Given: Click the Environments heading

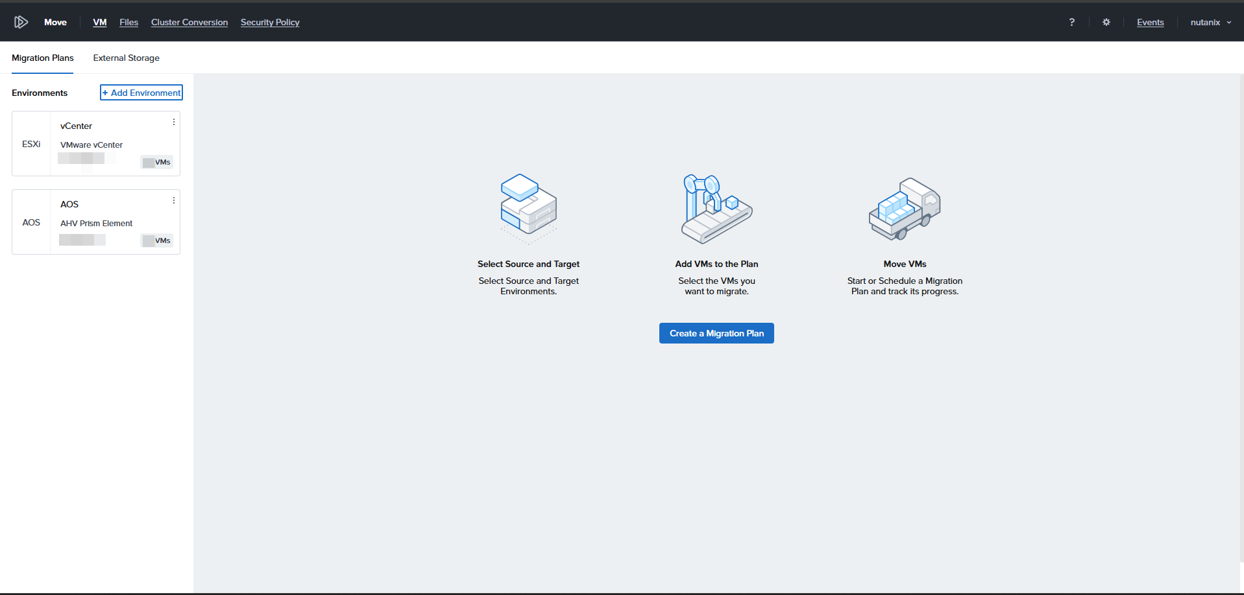Looking at the screenshot, I should coord(40,93).
